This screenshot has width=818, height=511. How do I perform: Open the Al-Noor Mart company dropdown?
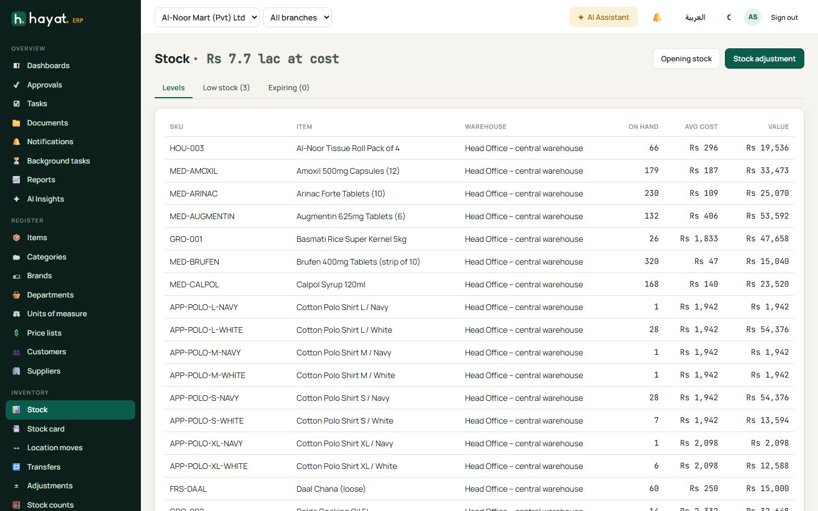pyautogui.click(x=207, y=18)
